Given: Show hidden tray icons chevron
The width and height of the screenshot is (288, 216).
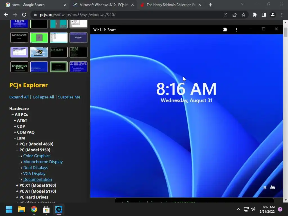Looking at the screenshot, I should [x=238, y=209].
